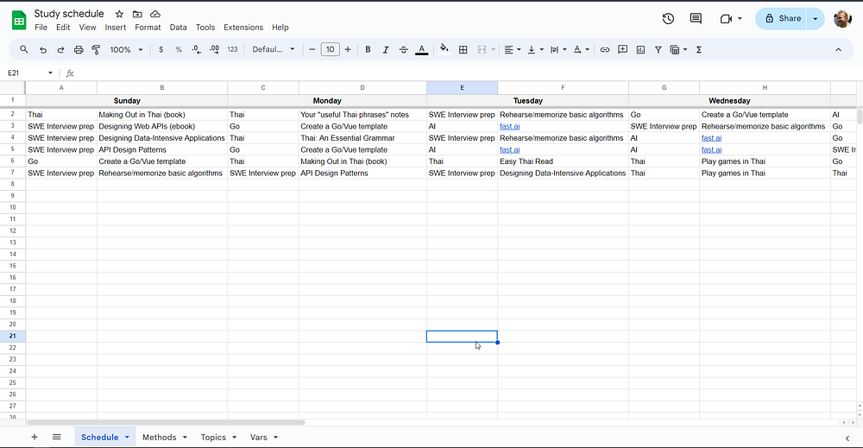
Task: Open the Share options arrow
Action: click(816, 19)
